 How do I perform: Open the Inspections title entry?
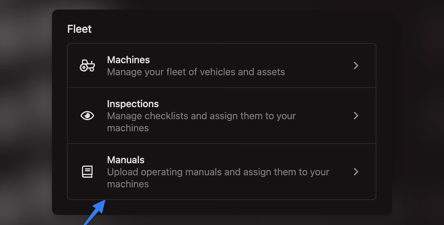click(133, 104)
